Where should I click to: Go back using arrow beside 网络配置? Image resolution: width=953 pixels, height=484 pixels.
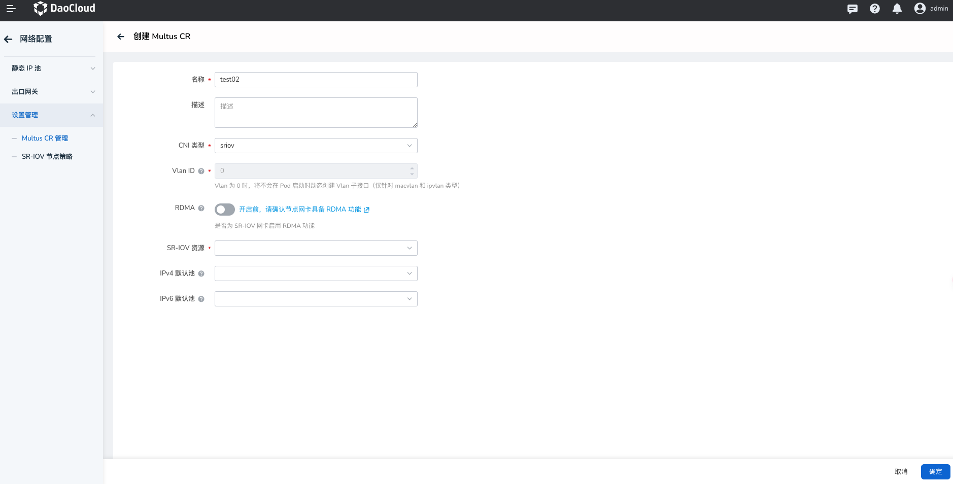pos(8,39)
